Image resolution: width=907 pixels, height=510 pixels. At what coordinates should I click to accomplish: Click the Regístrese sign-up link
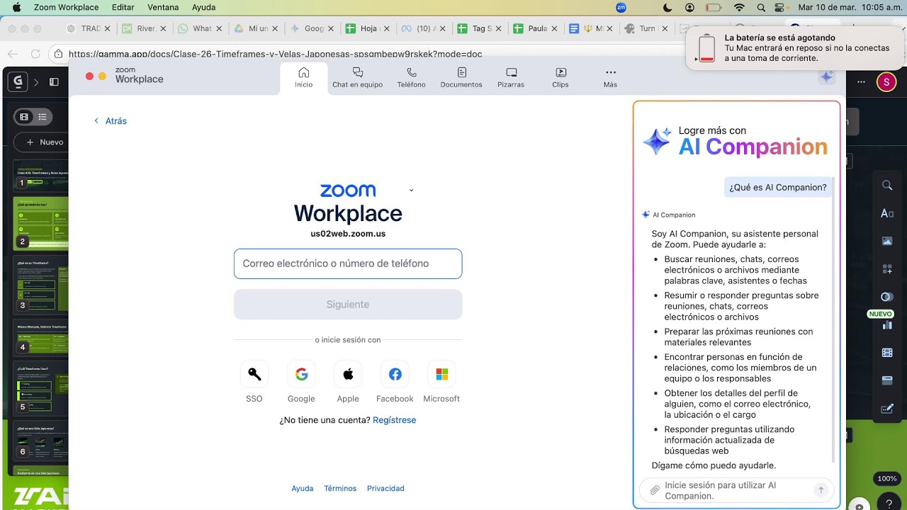tap(394, 420)
